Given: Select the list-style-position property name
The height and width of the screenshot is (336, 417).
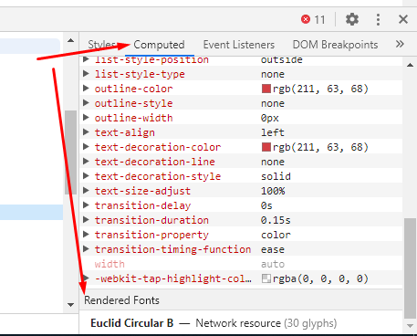Looking at the screenshot, I should [151, 60].
